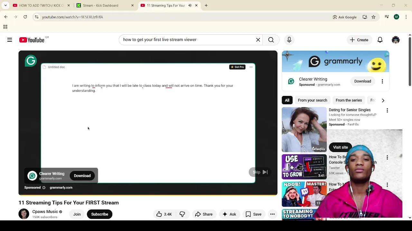Select the From your search chip

313,100
